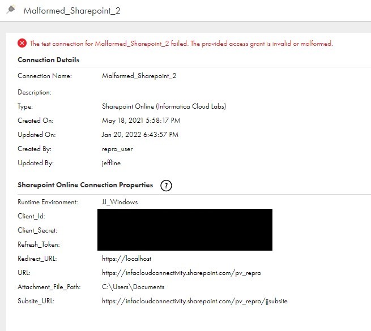Click the Type label

[x=25, y=106]
